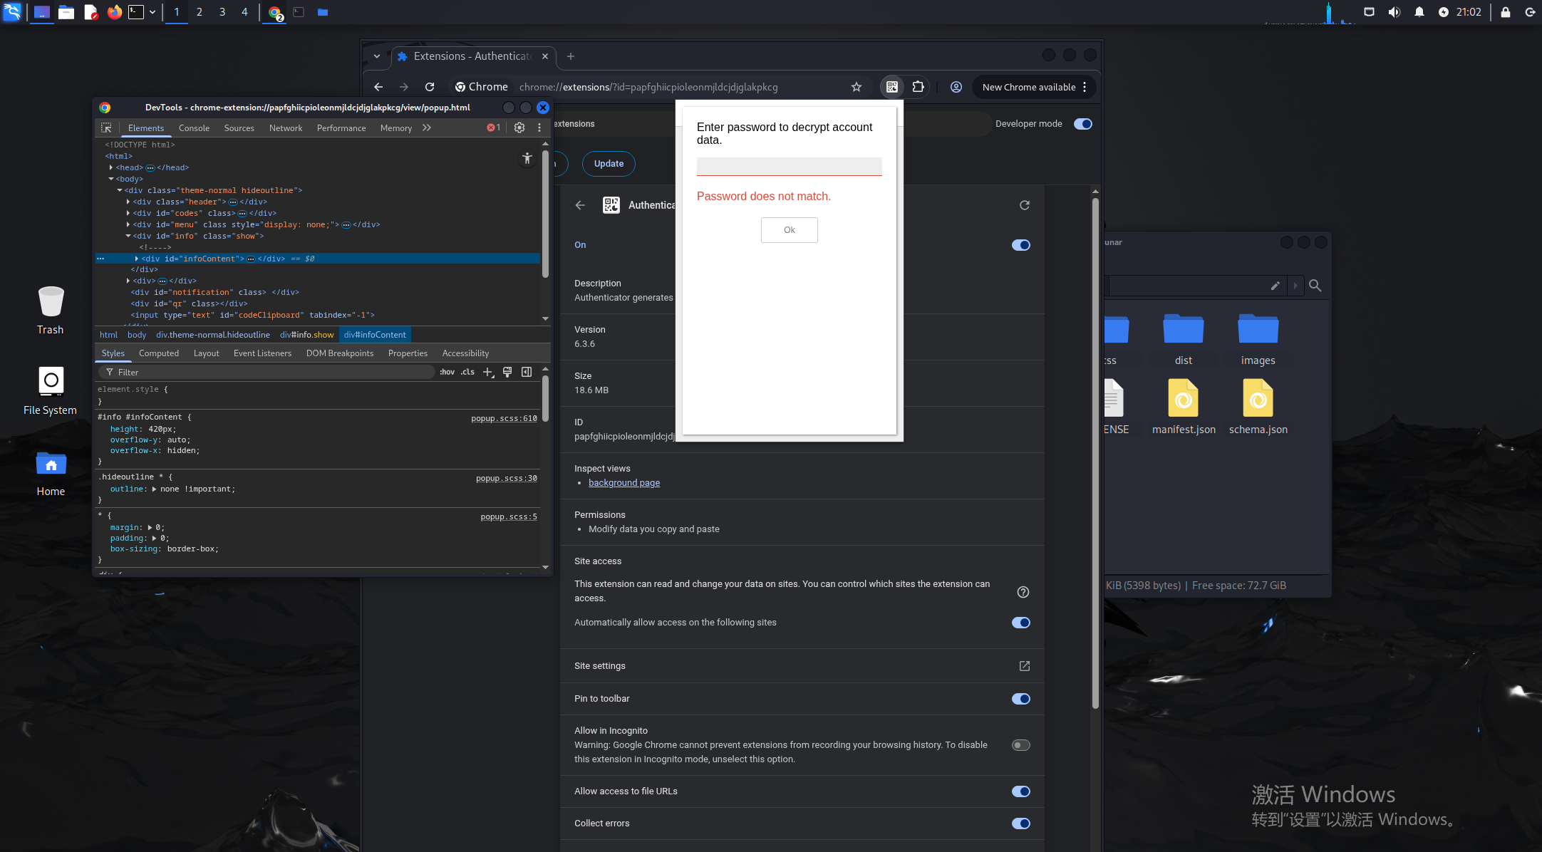Open the Chrome extensions puzzle icon
The width and height of the screenshot is (1542, 852).
918,87
